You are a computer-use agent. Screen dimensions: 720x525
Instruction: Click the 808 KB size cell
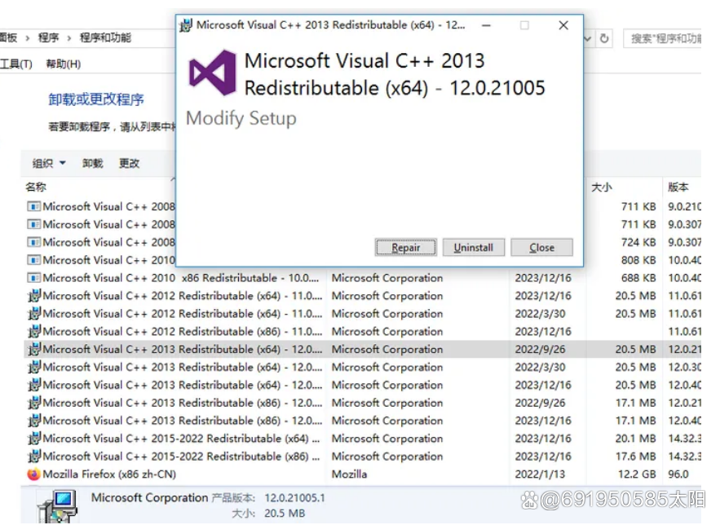click(x=638, y=260)
